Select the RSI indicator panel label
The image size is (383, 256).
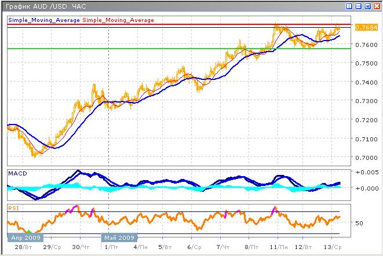tap(13, 207)
